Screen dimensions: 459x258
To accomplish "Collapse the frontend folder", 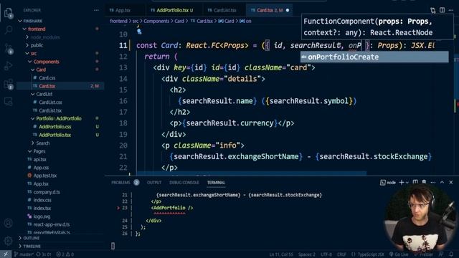I will pyautogui.click(x=24, y=29).
